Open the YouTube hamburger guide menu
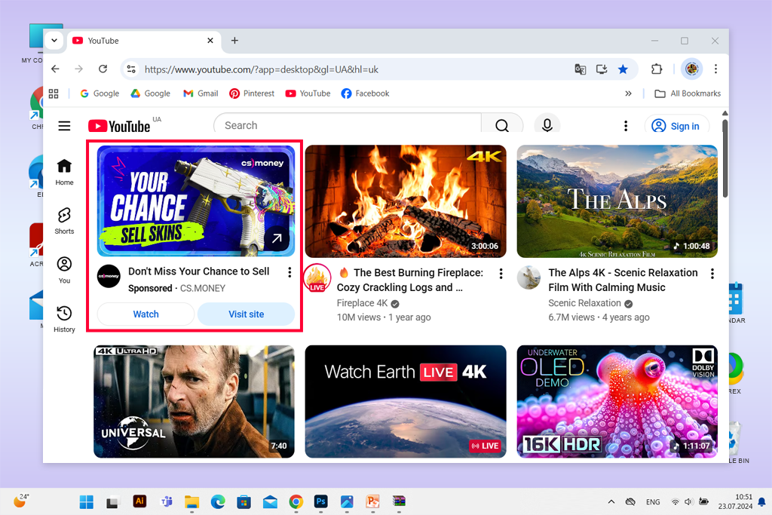The height and width of the screenshot is (515, 772). click(64, 126)
